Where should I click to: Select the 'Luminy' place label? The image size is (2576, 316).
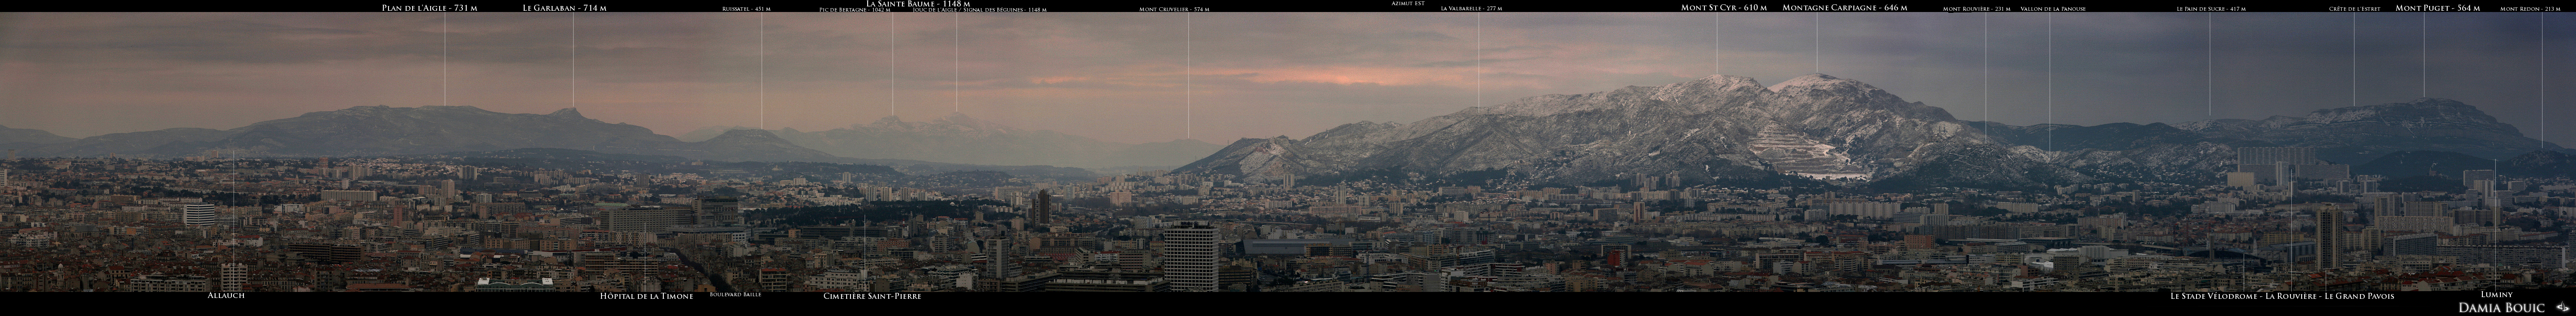click(2496, 295)
